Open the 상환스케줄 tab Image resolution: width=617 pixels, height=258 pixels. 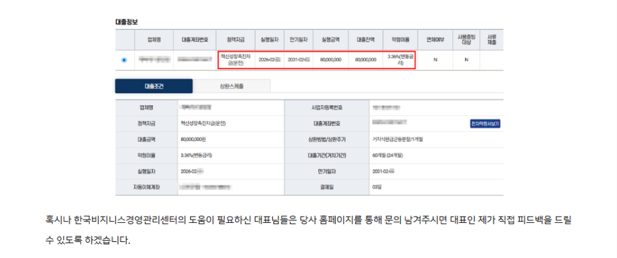(232, 86)
